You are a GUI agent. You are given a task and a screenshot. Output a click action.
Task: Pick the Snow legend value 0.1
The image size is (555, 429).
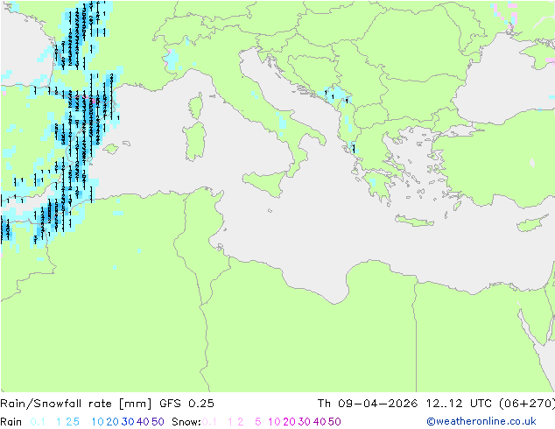(x=209, y=422)
